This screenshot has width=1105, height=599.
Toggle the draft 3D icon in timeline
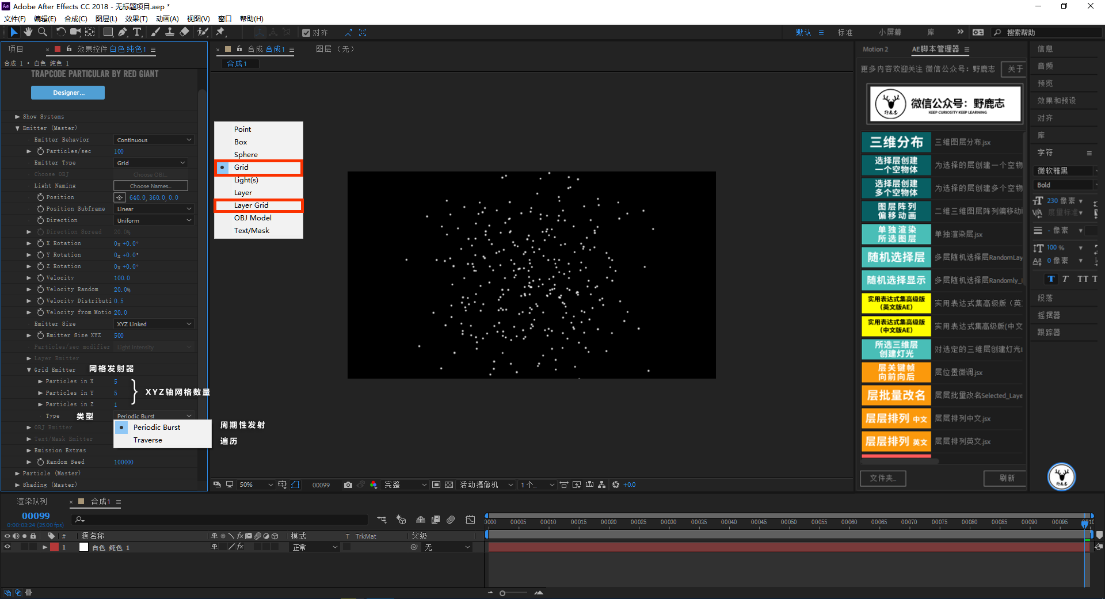pos(401,520)
